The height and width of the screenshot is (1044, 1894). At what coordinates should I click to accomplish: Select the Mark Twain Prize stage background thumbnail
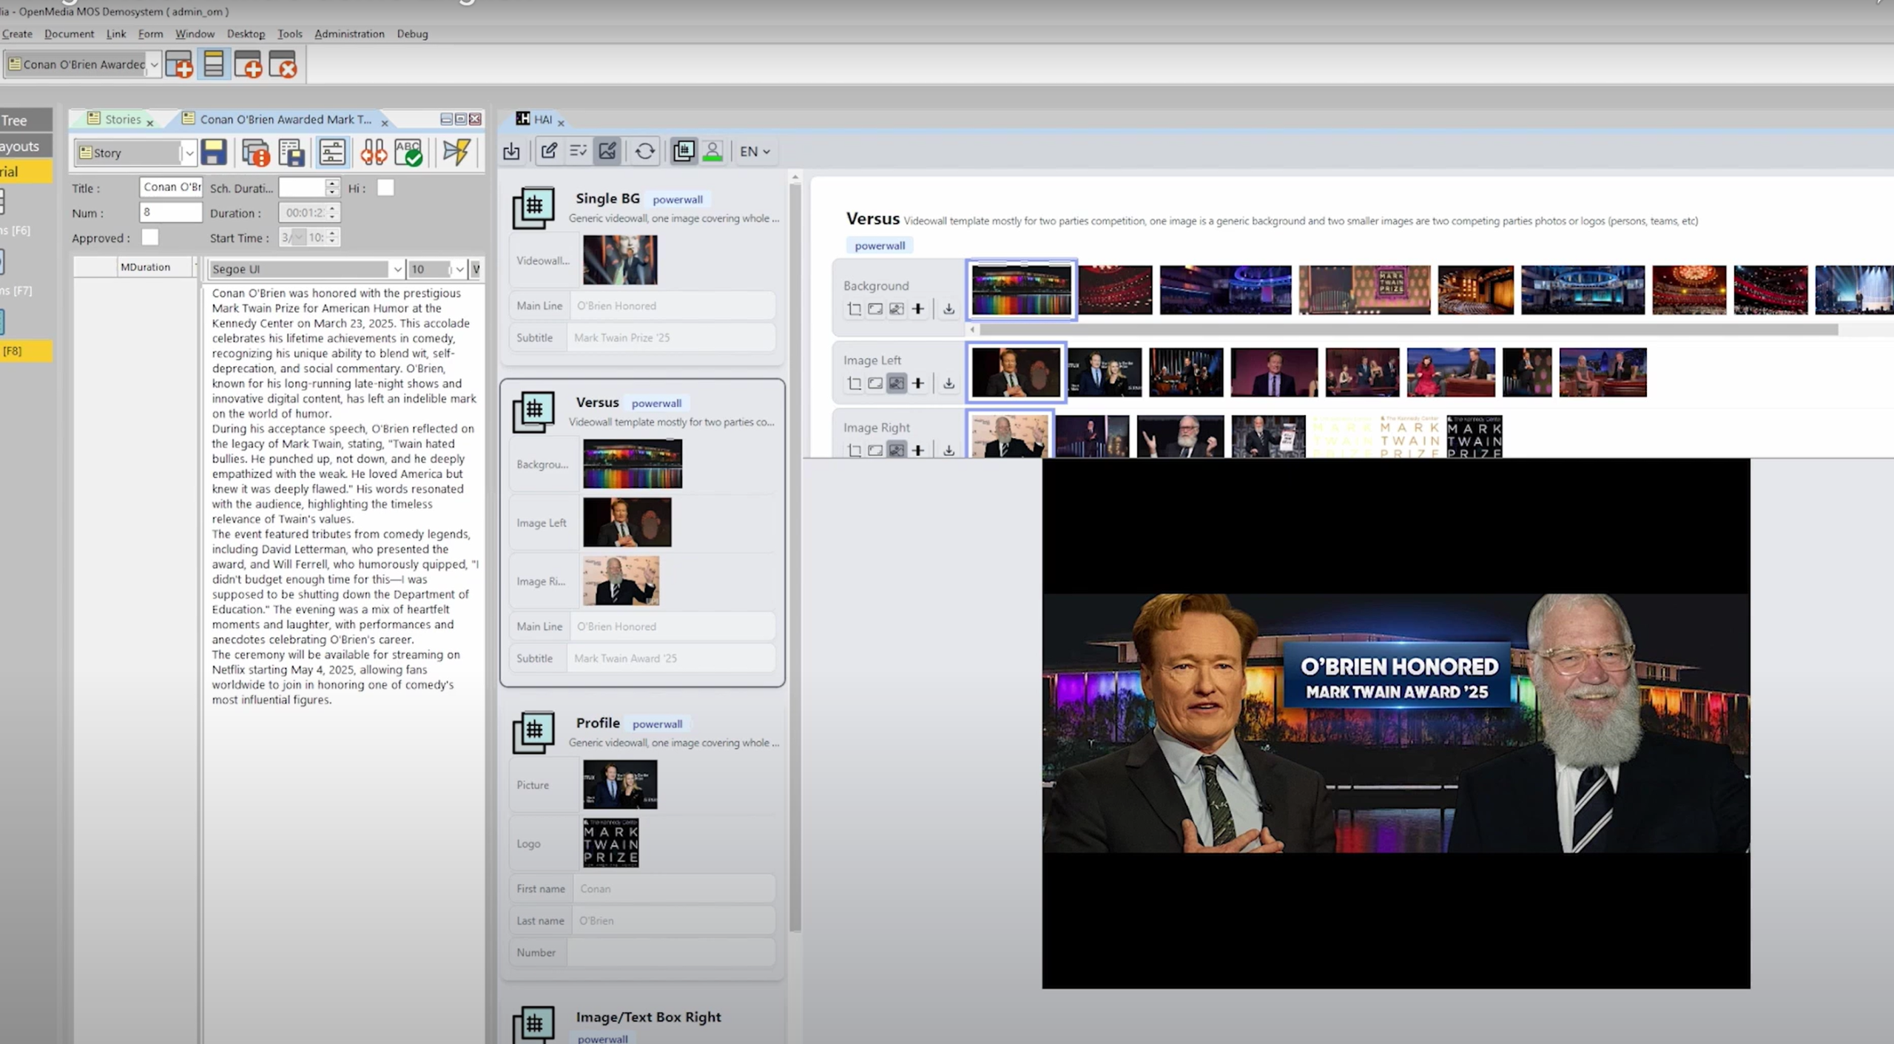1364,290
